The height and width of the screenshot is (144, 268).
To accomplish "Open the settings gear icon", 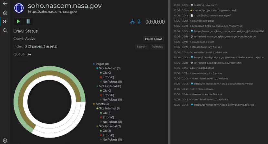I will [x=5, y=140].
